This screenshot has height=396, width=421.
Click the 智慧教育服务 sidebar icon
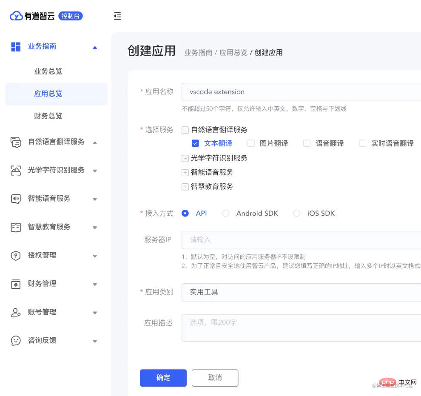pos(16,227)
